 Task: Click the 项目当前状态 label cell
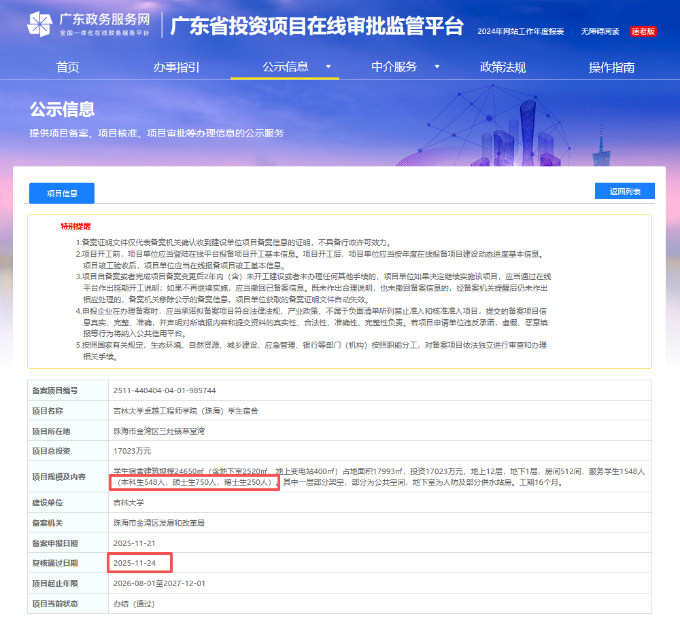point(67,603)
